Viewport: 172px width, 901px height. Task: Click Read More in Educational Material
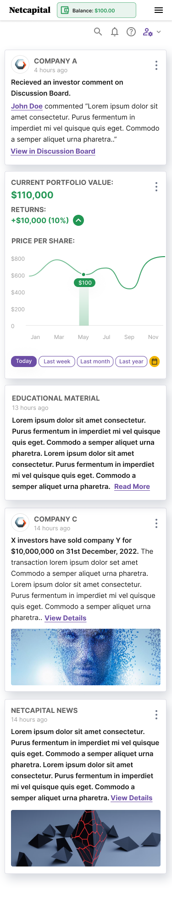(x=132, y=487)
